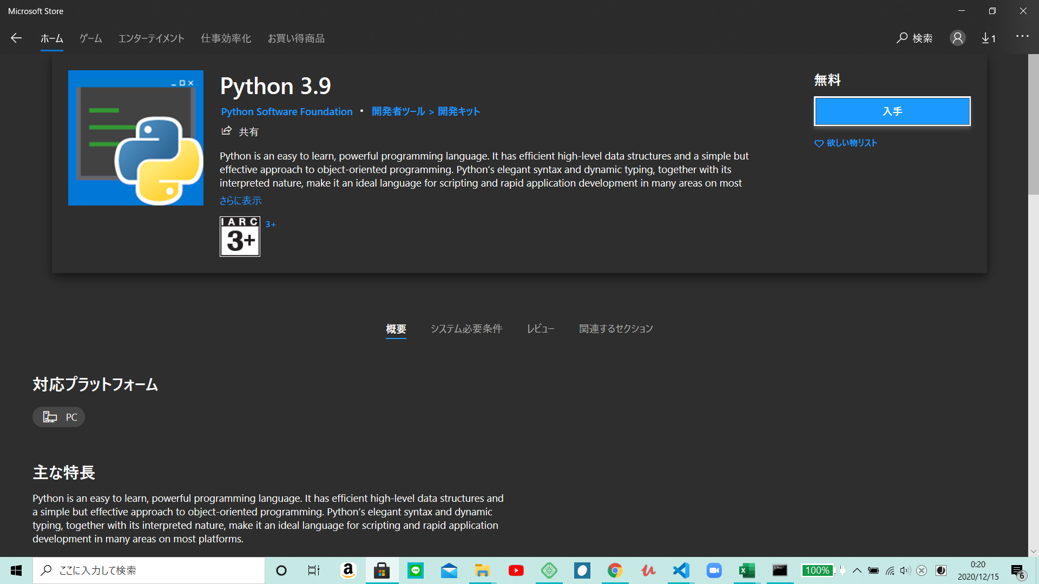The image size is (1039, 584).
Task: Expand the description with さらに表示
Action: point(240,200)
